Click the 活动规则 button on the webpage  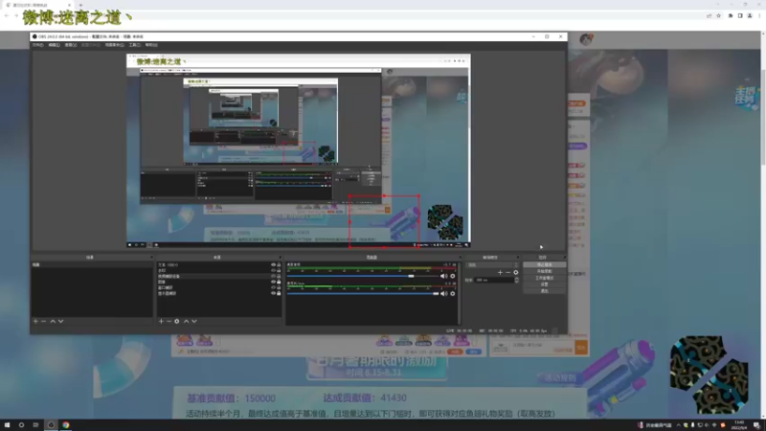pos(560,378)
